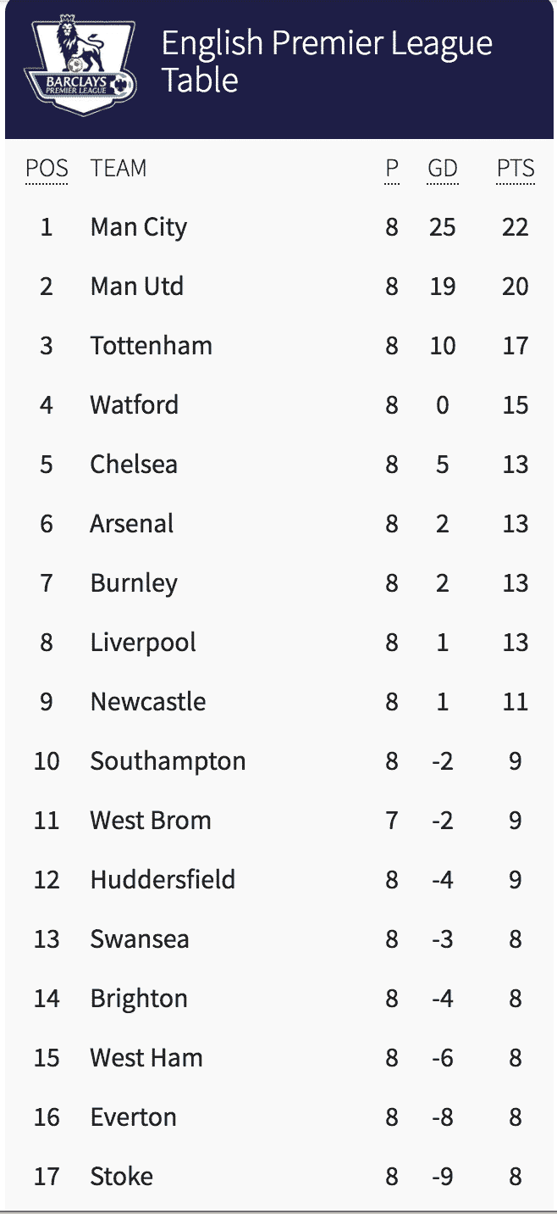Open the Tottenham team link
This screenshot has width=557, height=1214.
click(151, 346)
